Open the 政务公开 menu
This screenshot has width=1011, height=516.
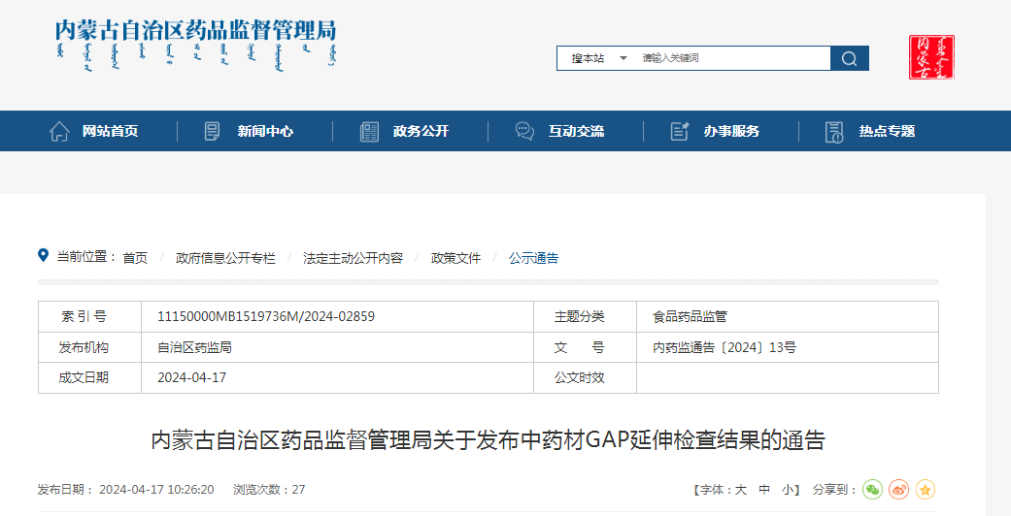click(x=421, y=131)
